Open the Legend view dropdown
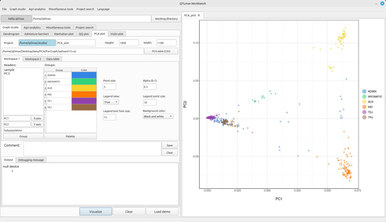This screenshot has width=386, height=222. coord(111,102)
